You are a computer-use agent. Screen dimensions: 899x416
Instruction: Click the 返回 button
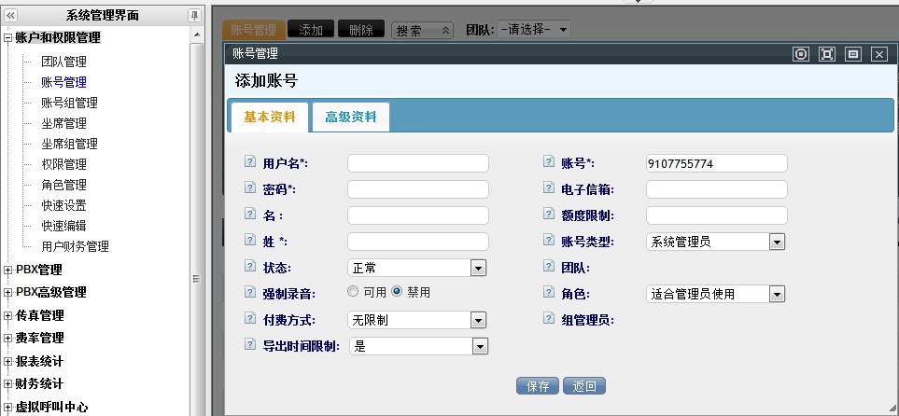tap(584, 386)
